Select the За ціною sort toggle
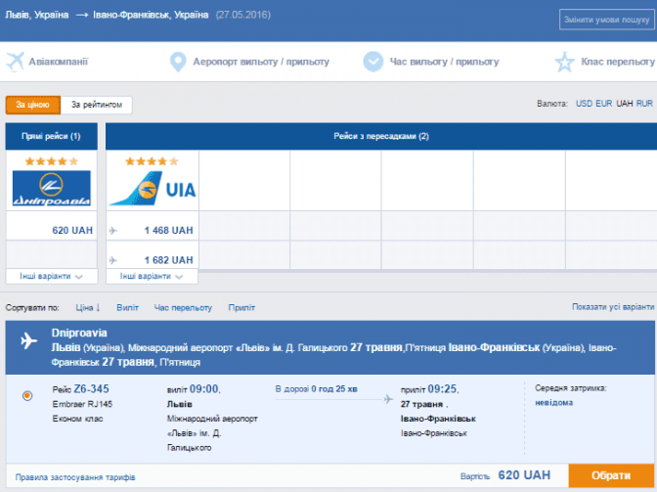 [33, 105]
